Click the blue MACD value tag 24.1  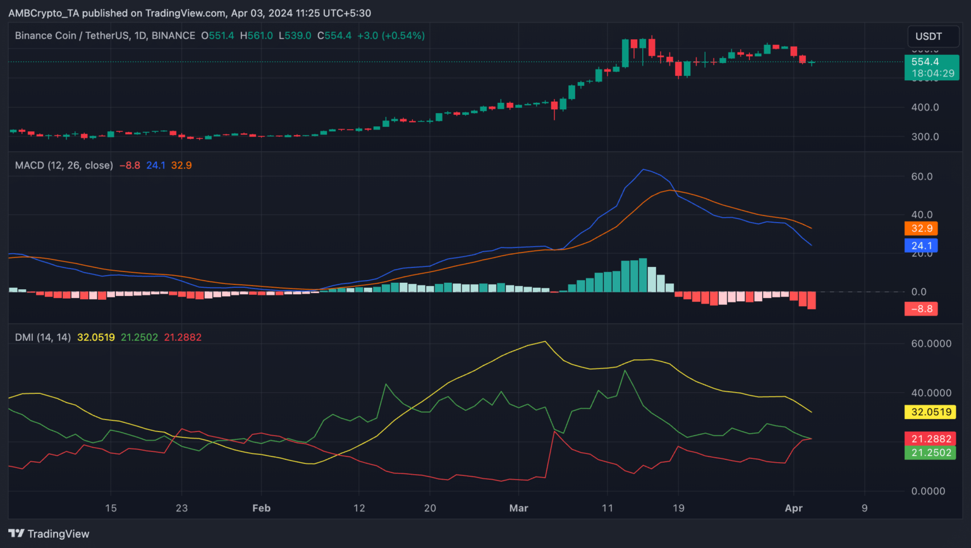[921, 246]
